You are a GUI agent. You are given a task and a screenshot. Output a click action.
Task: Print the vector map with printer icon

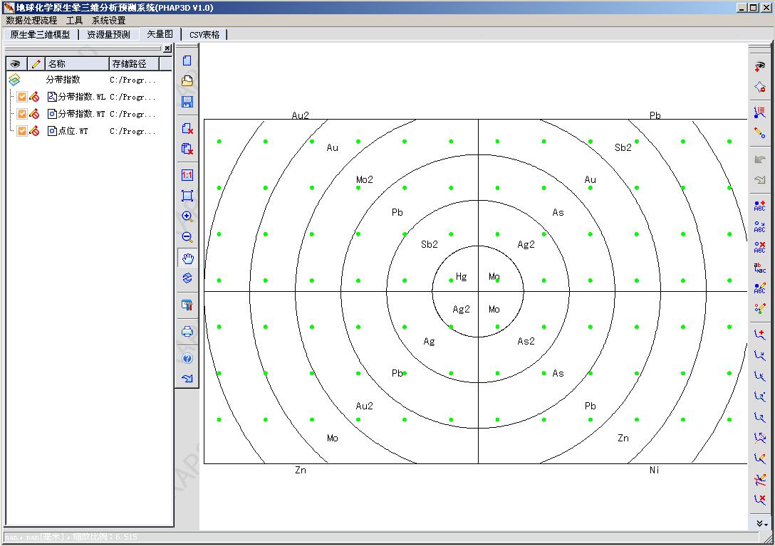tap(187, 332)
